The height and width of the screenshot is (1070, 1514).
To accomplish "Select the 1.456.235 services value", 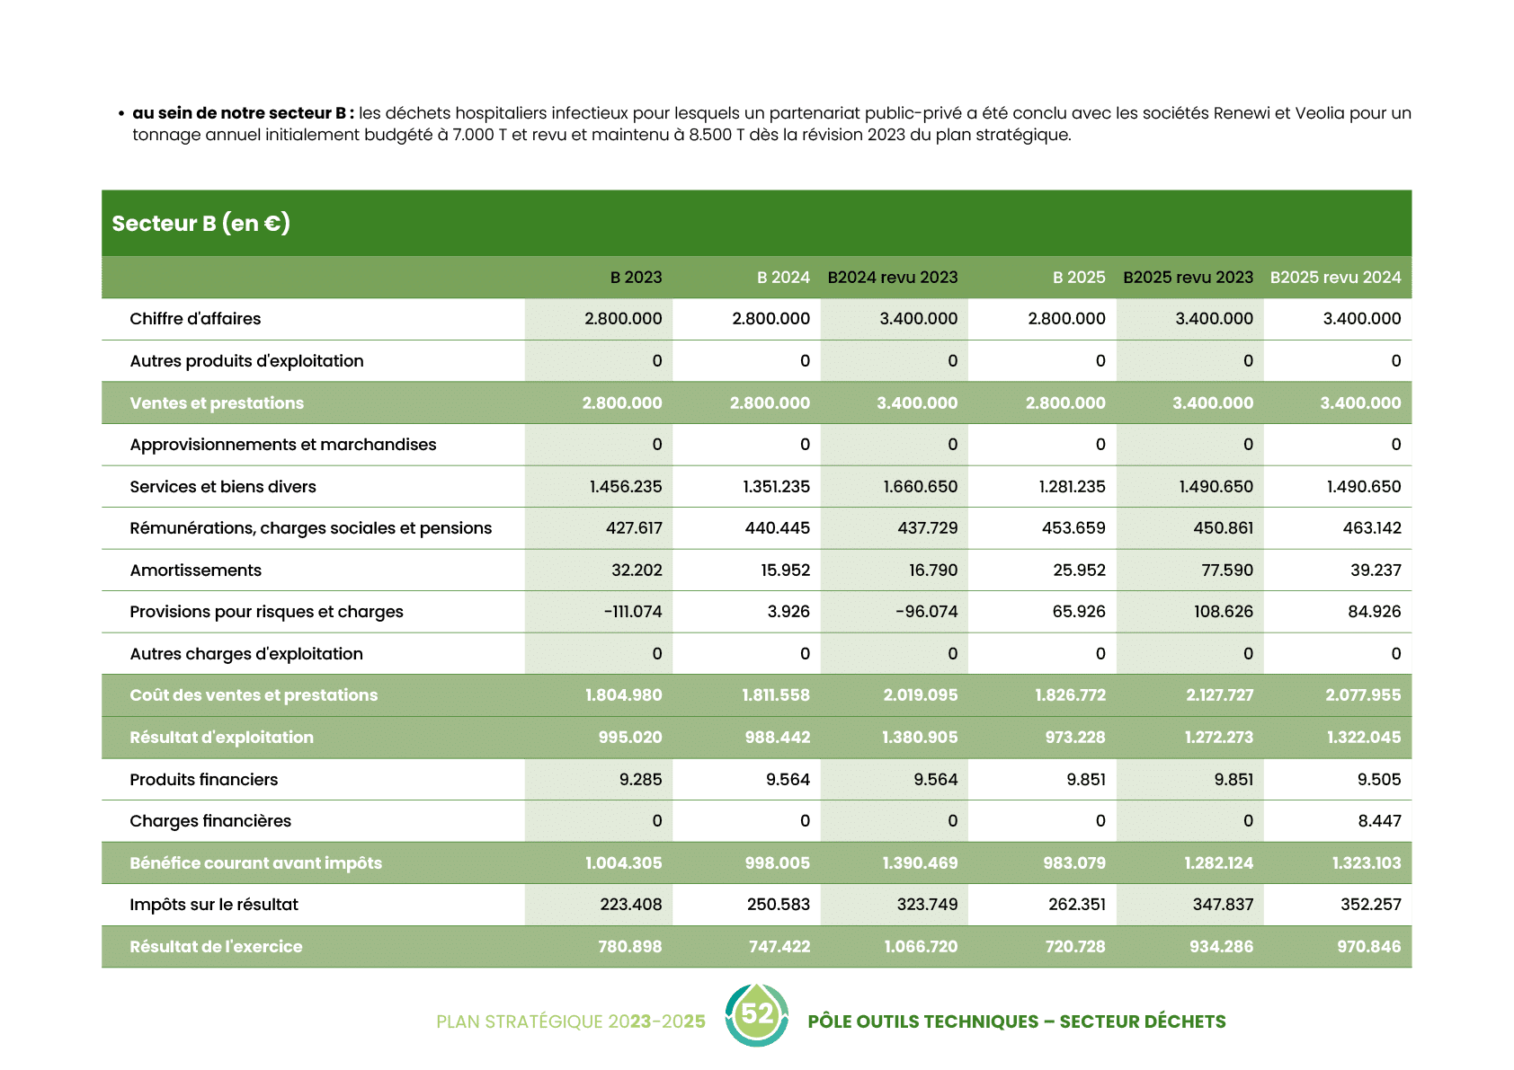I will pos(626,487).
